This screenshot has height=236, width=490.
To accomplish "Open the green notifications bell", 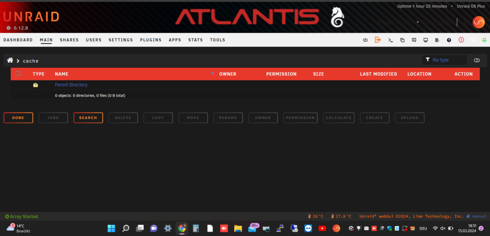I will [485, 40].
